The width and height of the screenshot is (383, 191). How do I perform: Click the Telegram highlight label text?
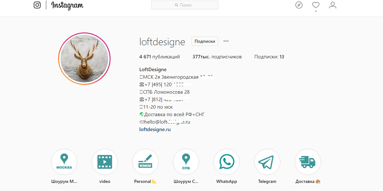coord(267,181)
